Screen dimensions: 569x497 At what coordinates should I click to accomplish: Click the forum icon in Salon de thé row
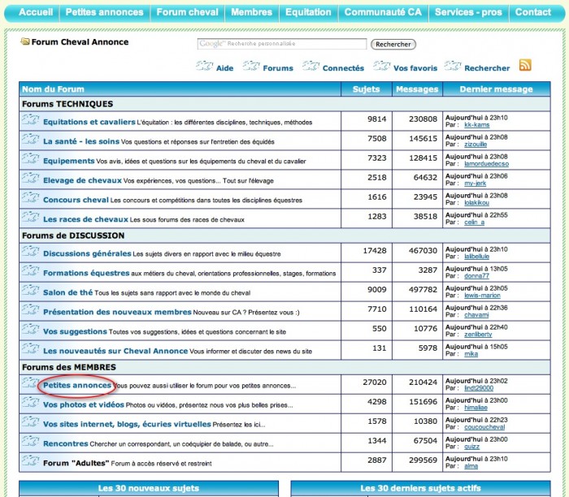pos(30,291)
